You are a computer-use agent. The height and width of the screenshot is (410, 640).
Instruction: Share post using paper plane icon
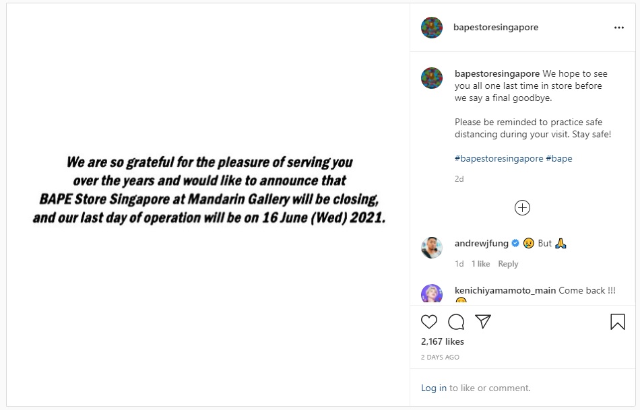point(483,322)
